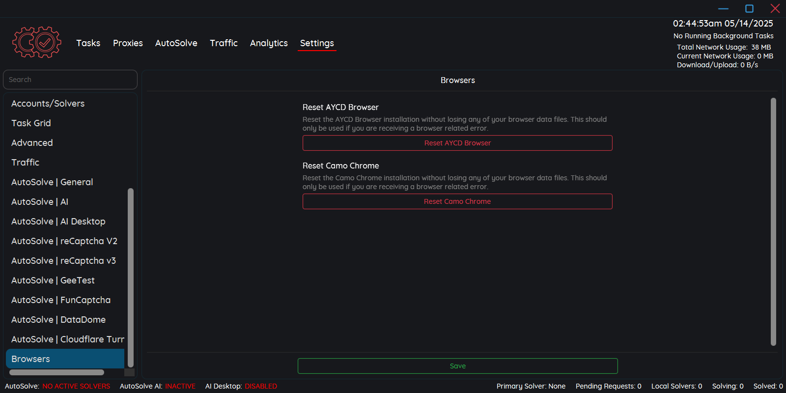Click Total Network Usage: 38 MB
This screenshot has height=393, width=786.
click(724, 47)
